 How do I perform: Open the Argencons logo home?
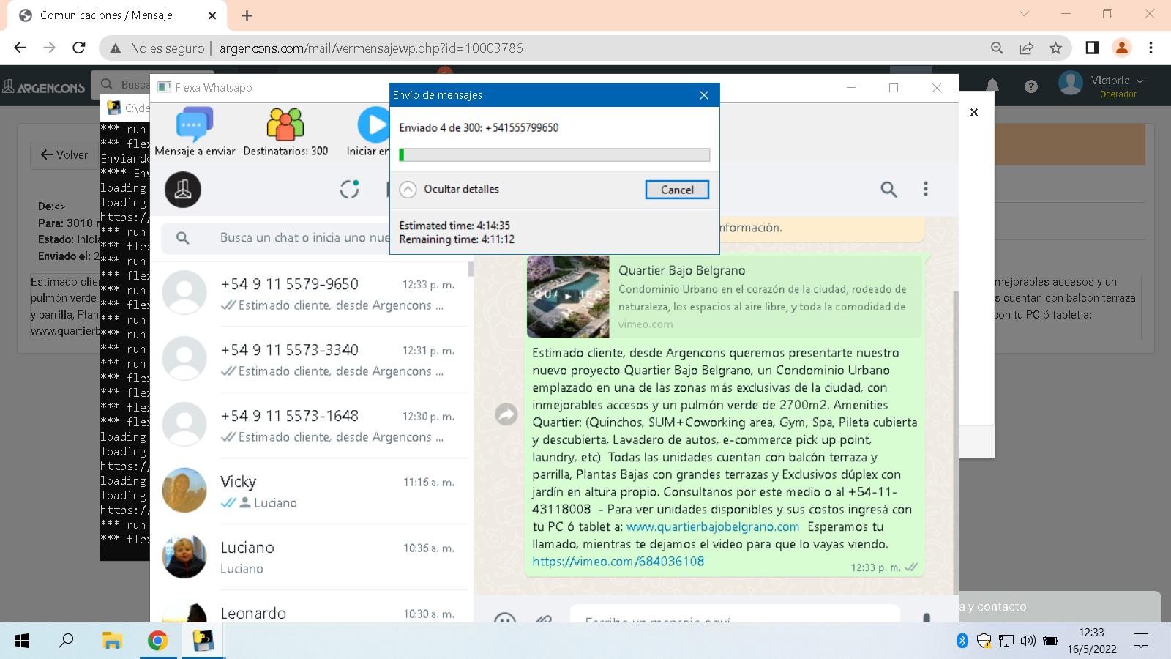click(x=44, y=87)
